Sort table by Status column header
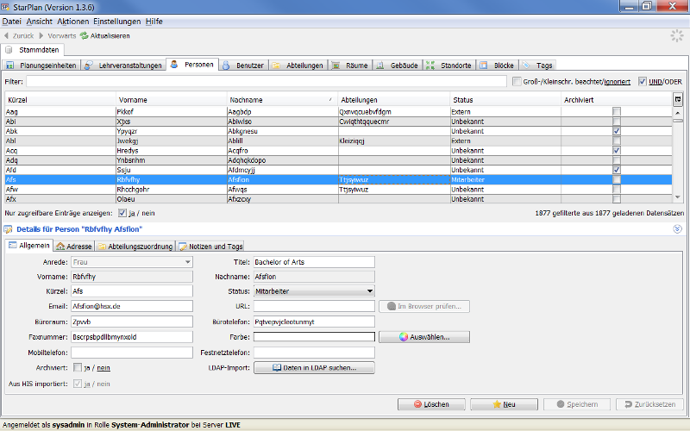 [505, 100]
